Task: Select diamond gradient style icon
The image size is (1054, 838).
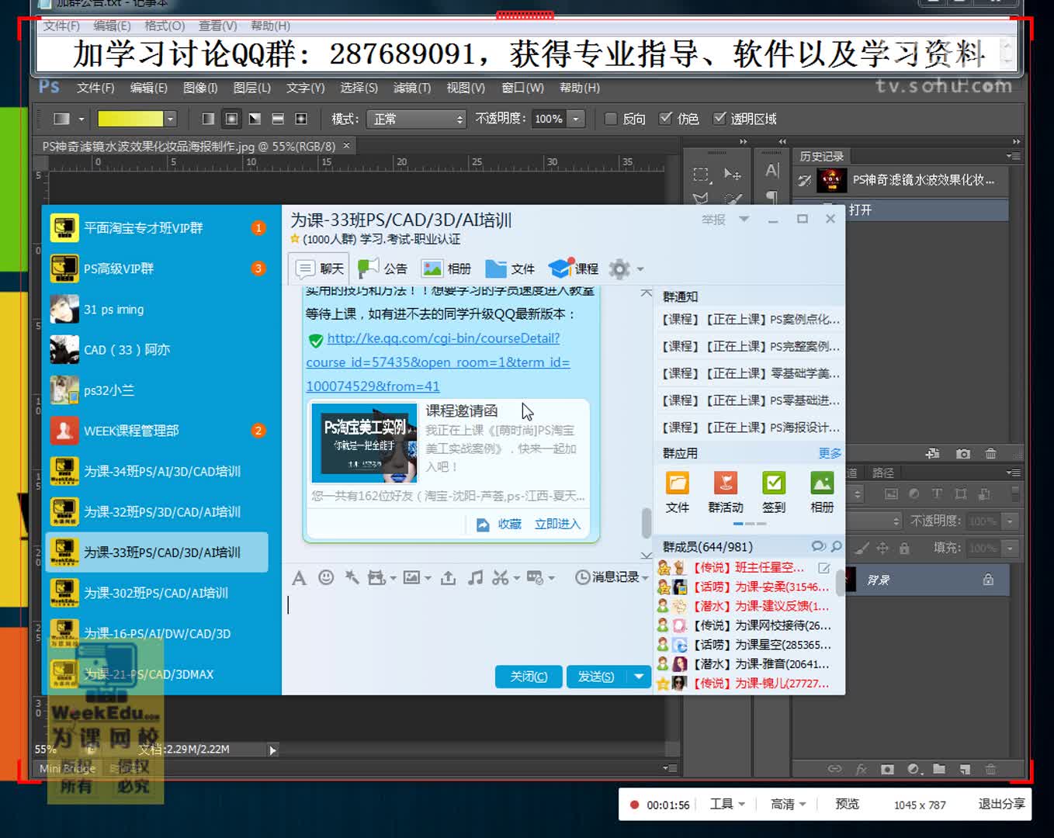Action: pyautogui.click(x=301, y=119)
